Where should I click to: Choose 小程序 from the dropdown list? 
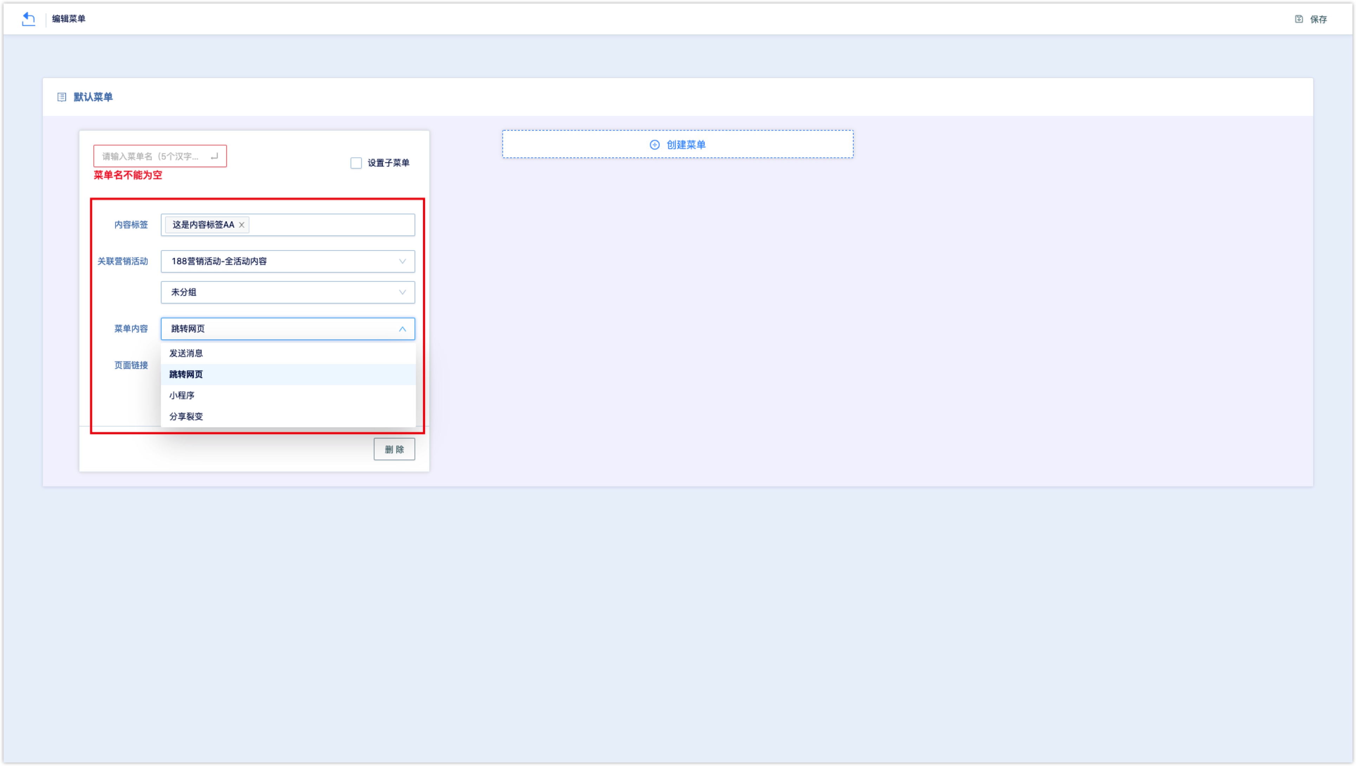click(288, 395)
